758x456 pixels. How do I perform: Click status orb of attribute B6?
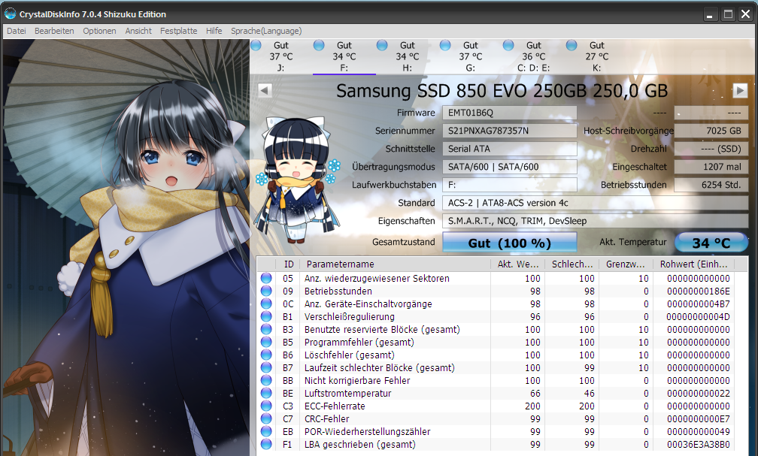[x=266, y=355]
